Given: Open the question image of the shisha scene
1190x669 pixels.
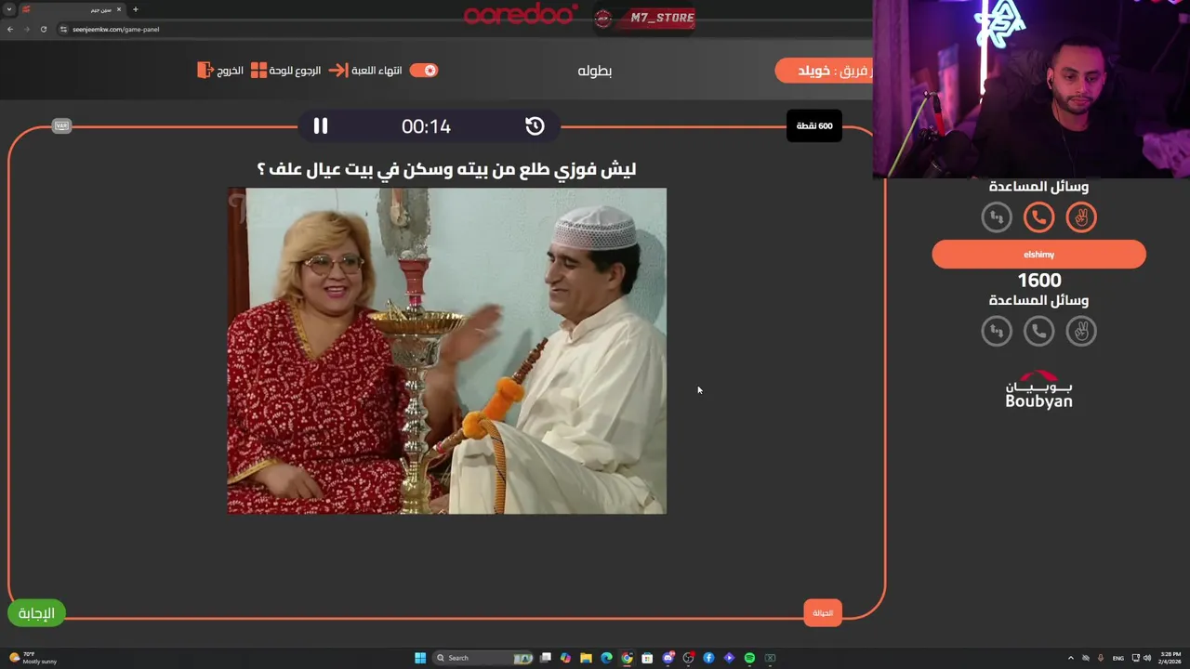Looking at the screenshot, I should click(447, 350).
